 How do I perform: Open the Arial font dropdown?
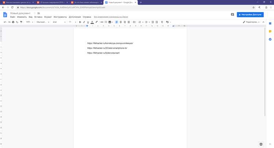tap(59, 22)
